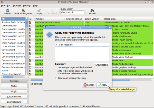Mark the Studio graphics Package checkbox
The height and width of the screenshot is (108, 154).
click(x=30, y=67)
